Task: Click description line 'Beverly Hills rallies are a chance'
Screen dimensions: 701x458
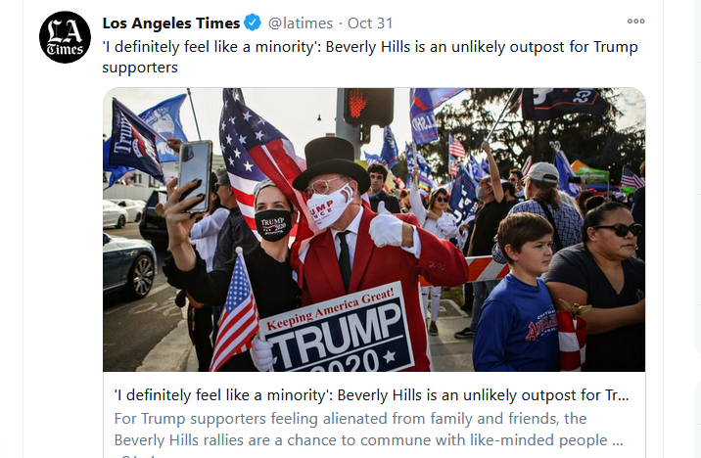Action: point(368,440)
